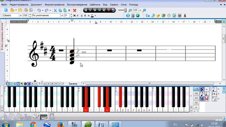The image size is (226, 127).
Task: Paste from clipboard
Action: [65, 10]
